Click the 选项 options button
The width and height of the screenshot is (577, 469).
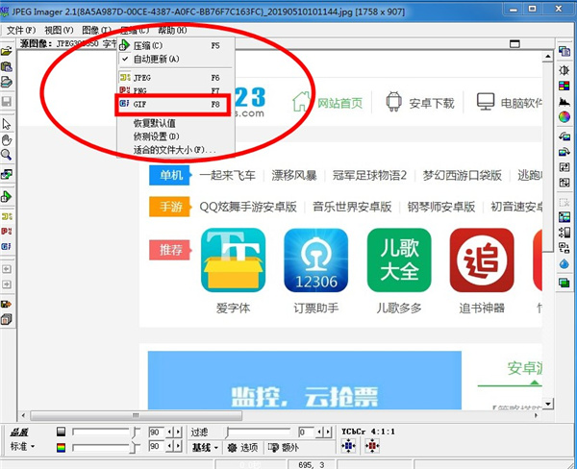[x=242, y=448]
